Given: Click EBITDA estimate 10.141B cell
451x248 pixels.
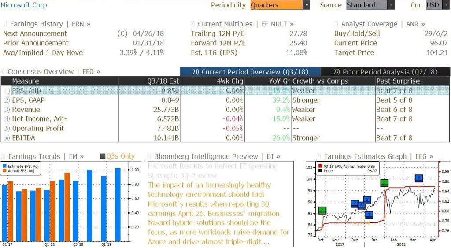Looking at the screenshot, I should pos(166,138).
